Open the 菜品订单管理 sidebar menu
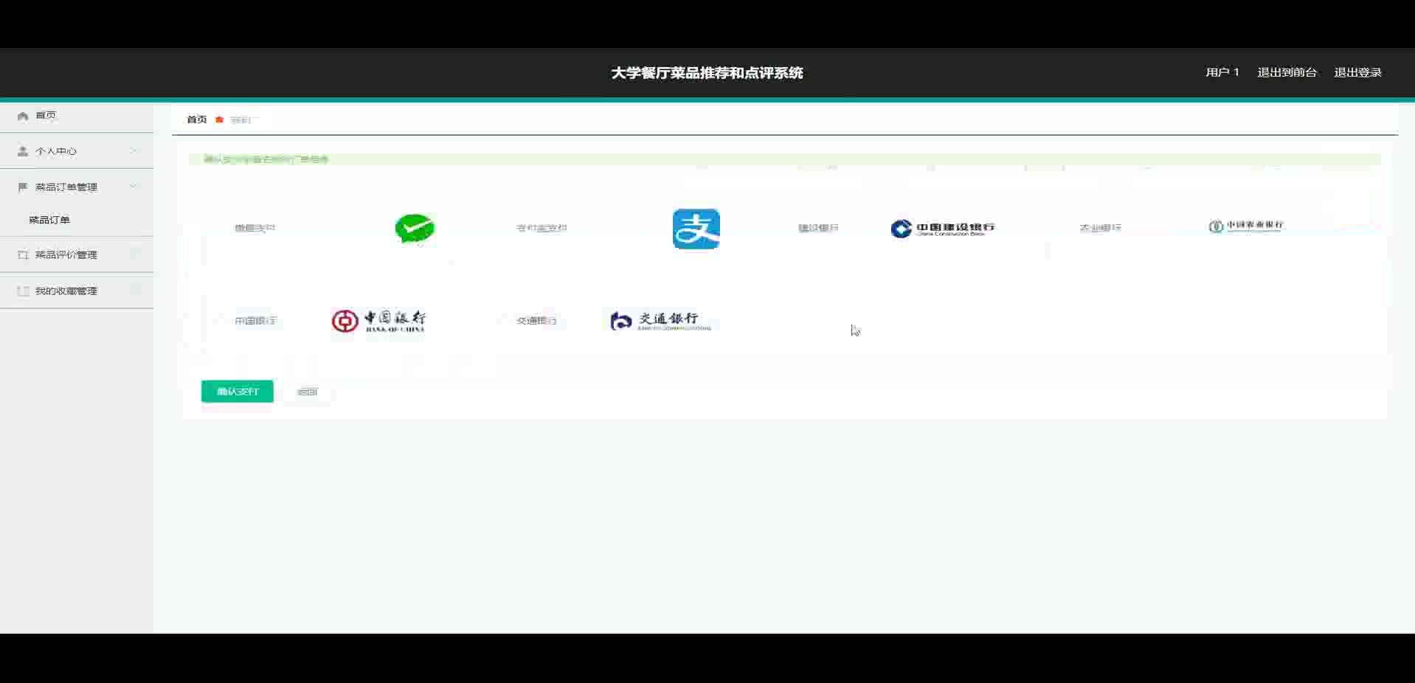 coord(77,187)
